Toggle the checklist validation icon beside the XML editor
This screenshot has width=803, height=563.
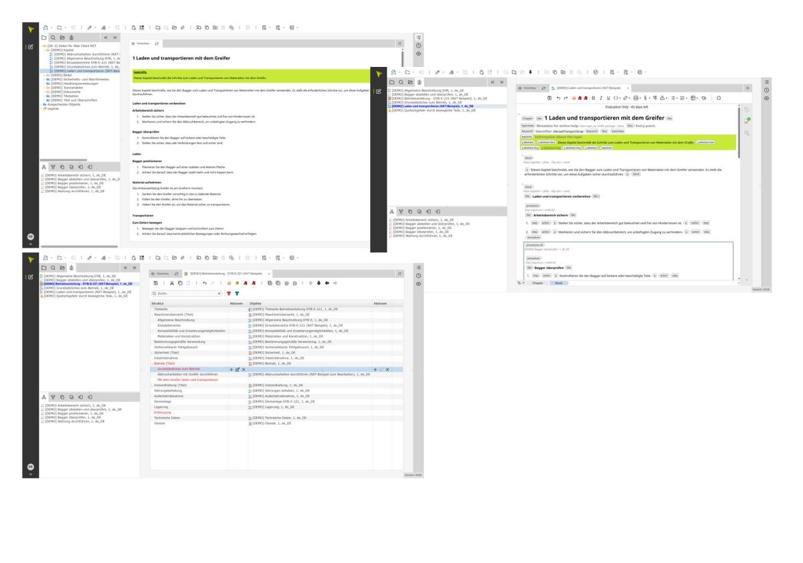pos(747,120)
